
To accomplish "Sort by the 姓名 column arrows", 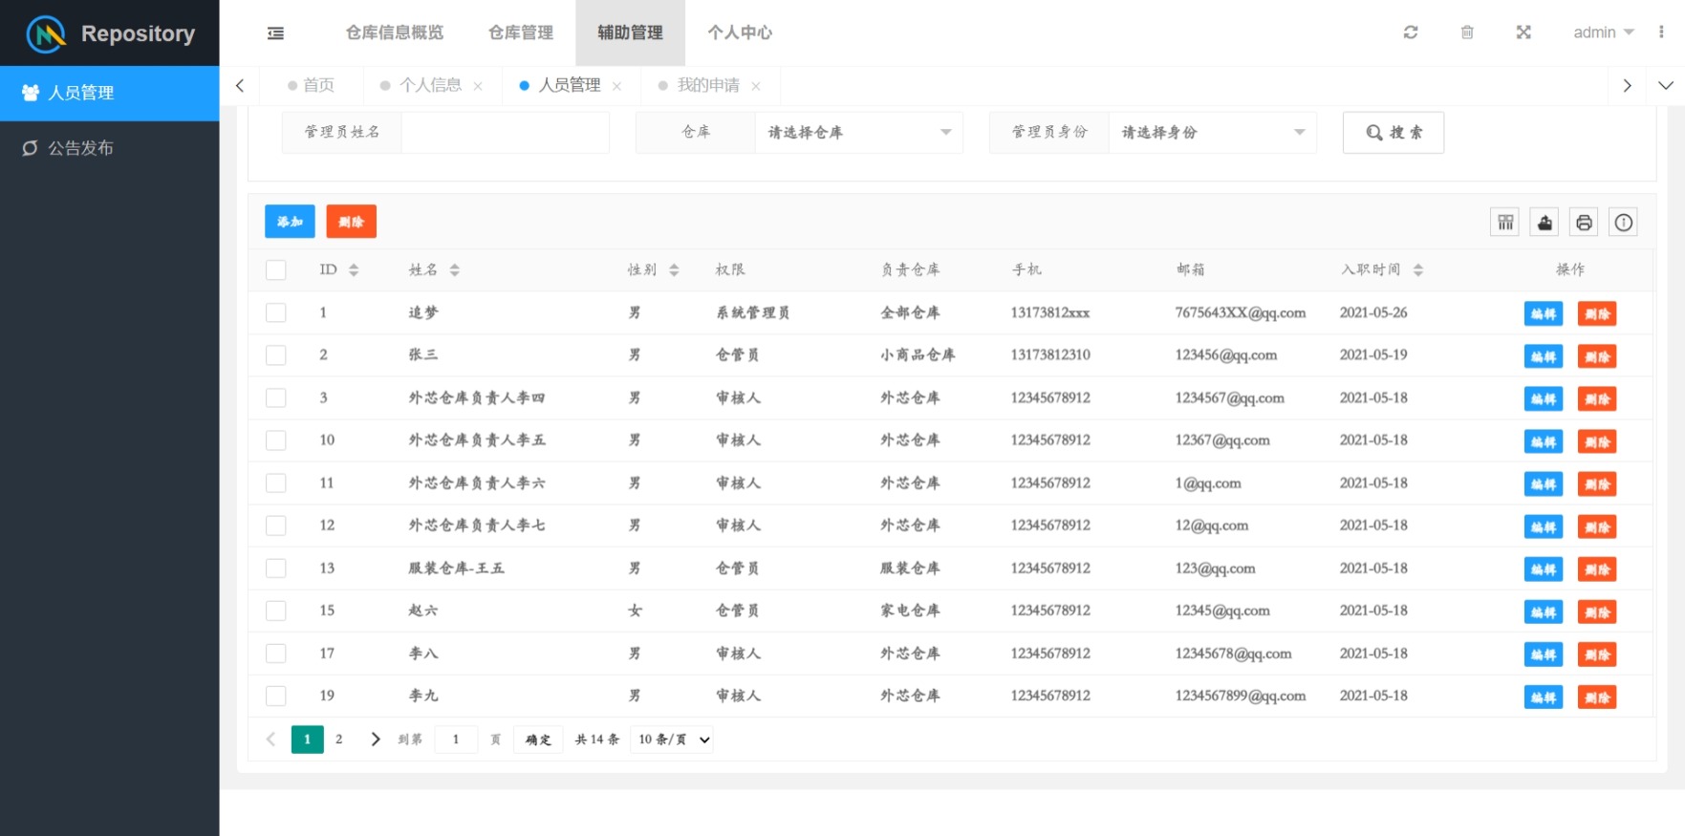I will [x=455, y=270].
